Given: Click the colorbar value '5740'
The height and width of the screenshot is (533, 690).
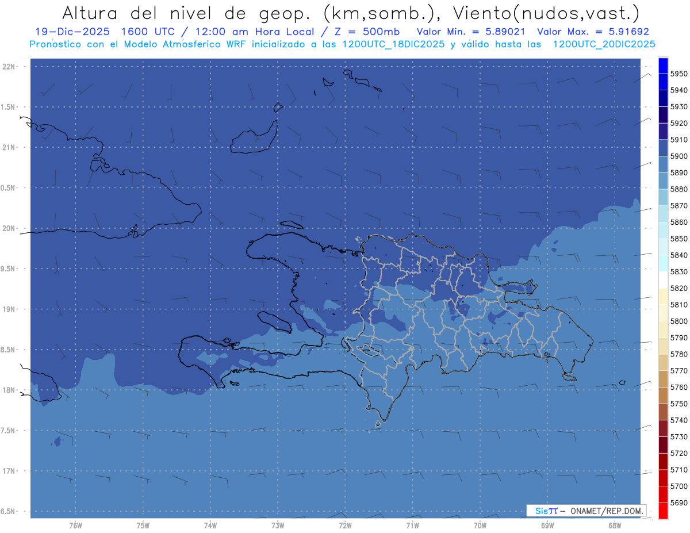Looking at the screenshot, I should 678,420.
